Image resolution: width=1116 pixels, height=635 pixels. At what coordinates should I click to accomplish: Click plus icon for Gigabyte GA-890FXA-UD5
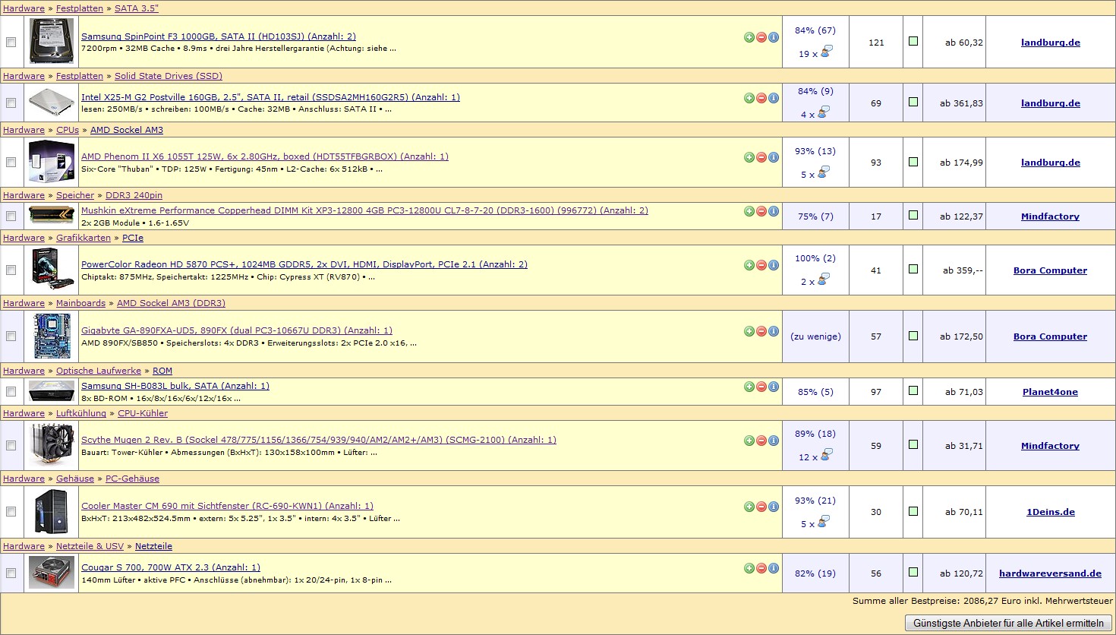pyautogui.click(x=749, y=331)
